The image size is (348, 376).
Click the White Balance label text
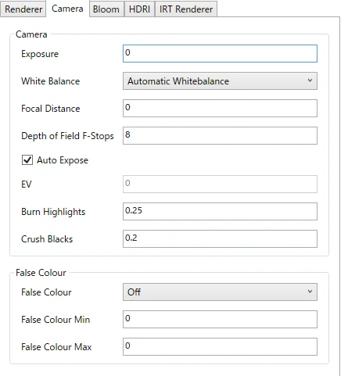(51, 81)
